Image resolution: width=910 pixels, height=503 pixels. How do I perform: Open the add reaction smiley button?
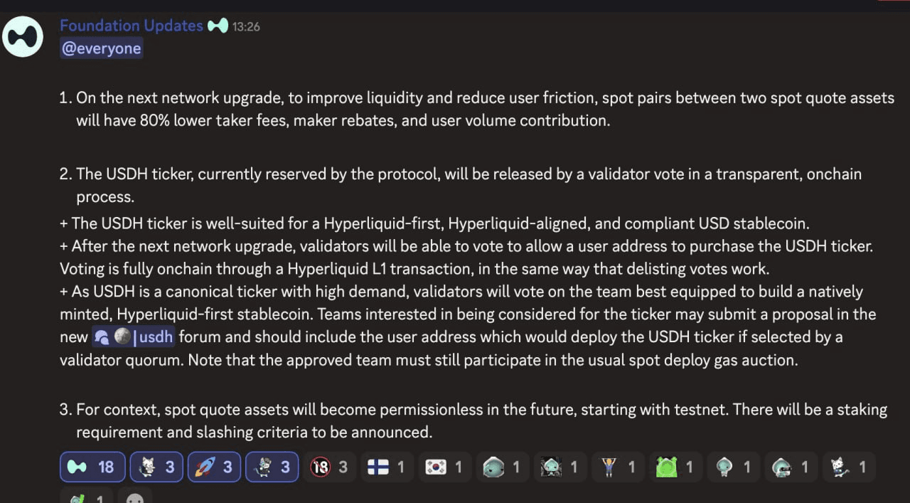click(x=135, y=496)
